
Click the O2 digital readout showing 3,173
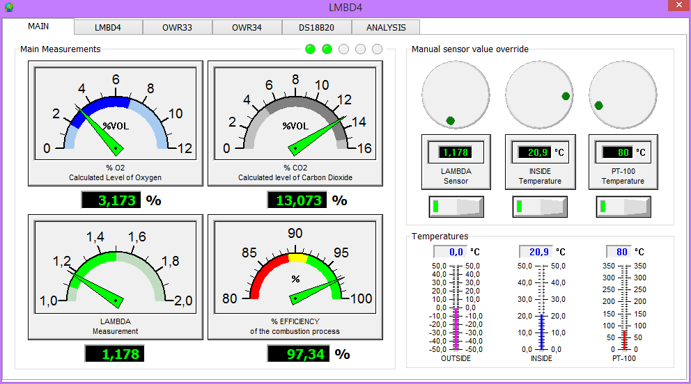click(x=111, y=201)
